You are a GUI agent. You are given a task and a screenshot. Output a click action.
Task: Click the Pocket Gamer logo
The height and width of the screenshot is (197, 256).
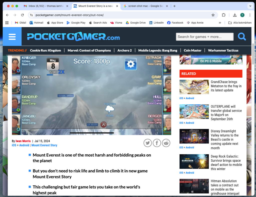(73, 36)
